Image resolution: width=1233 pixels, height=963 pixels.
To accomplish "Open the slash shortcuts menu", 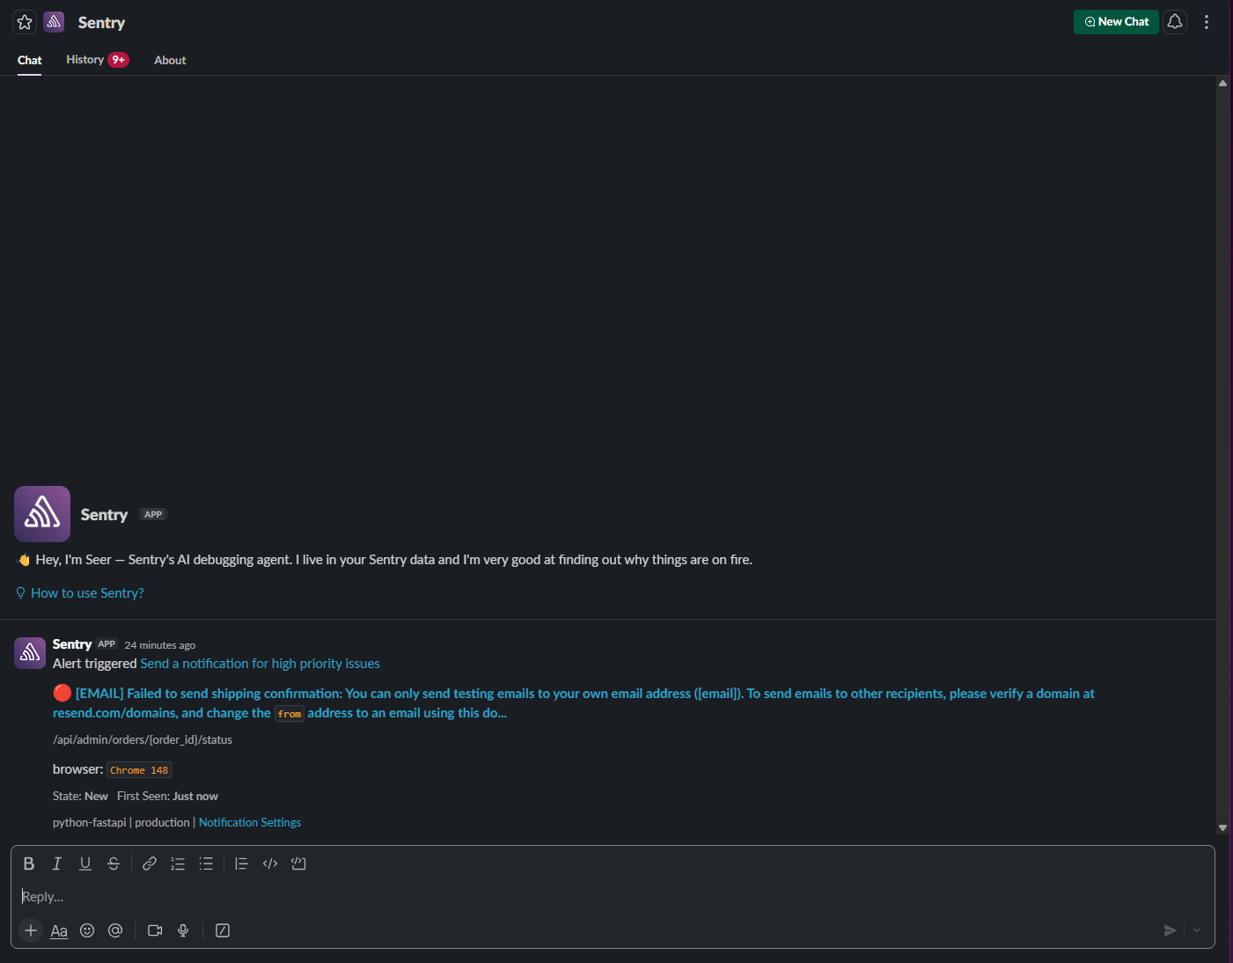I will 223,930.
